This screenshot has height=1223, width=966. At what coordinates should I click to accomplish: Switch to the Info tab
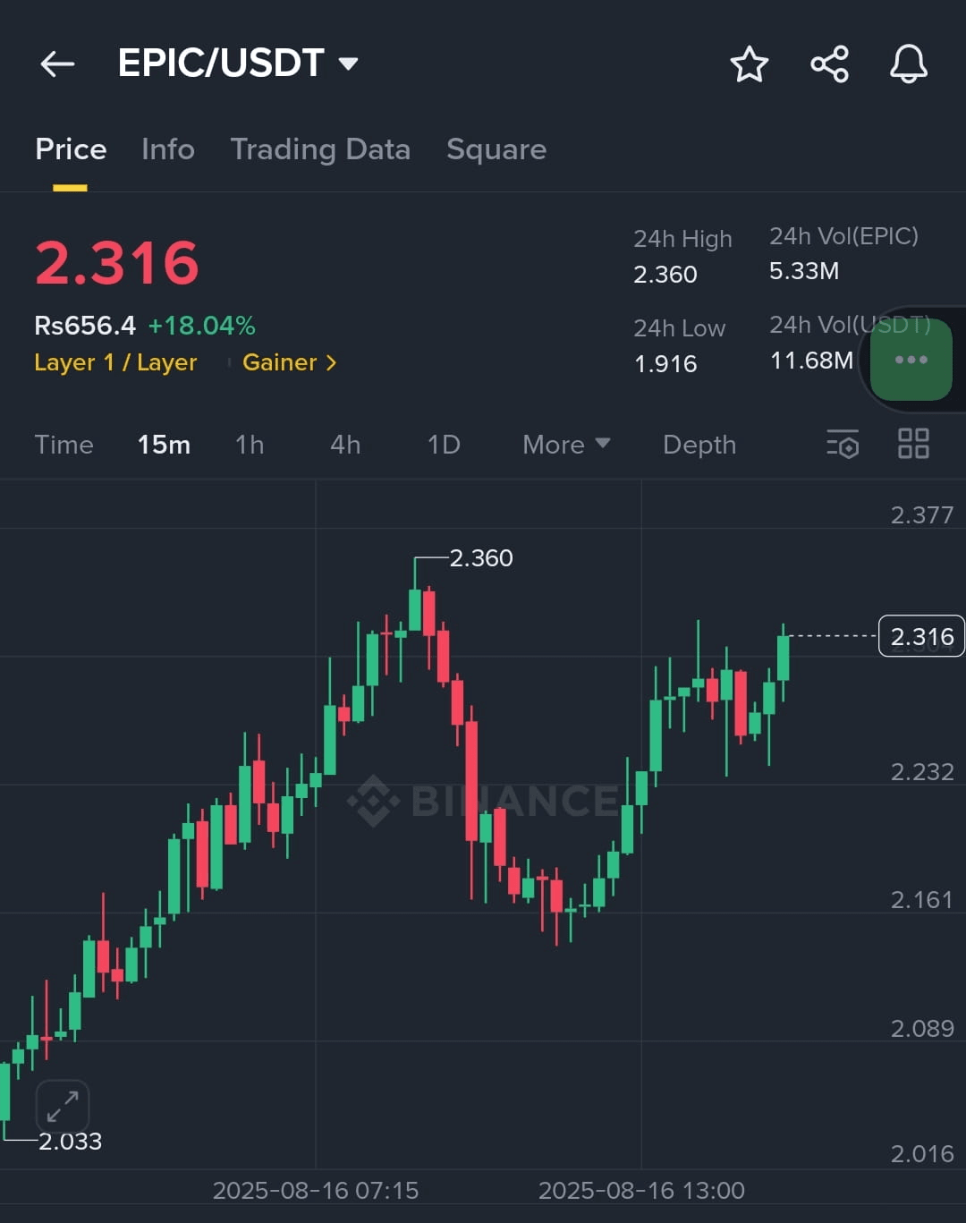(x=168, y=149)
